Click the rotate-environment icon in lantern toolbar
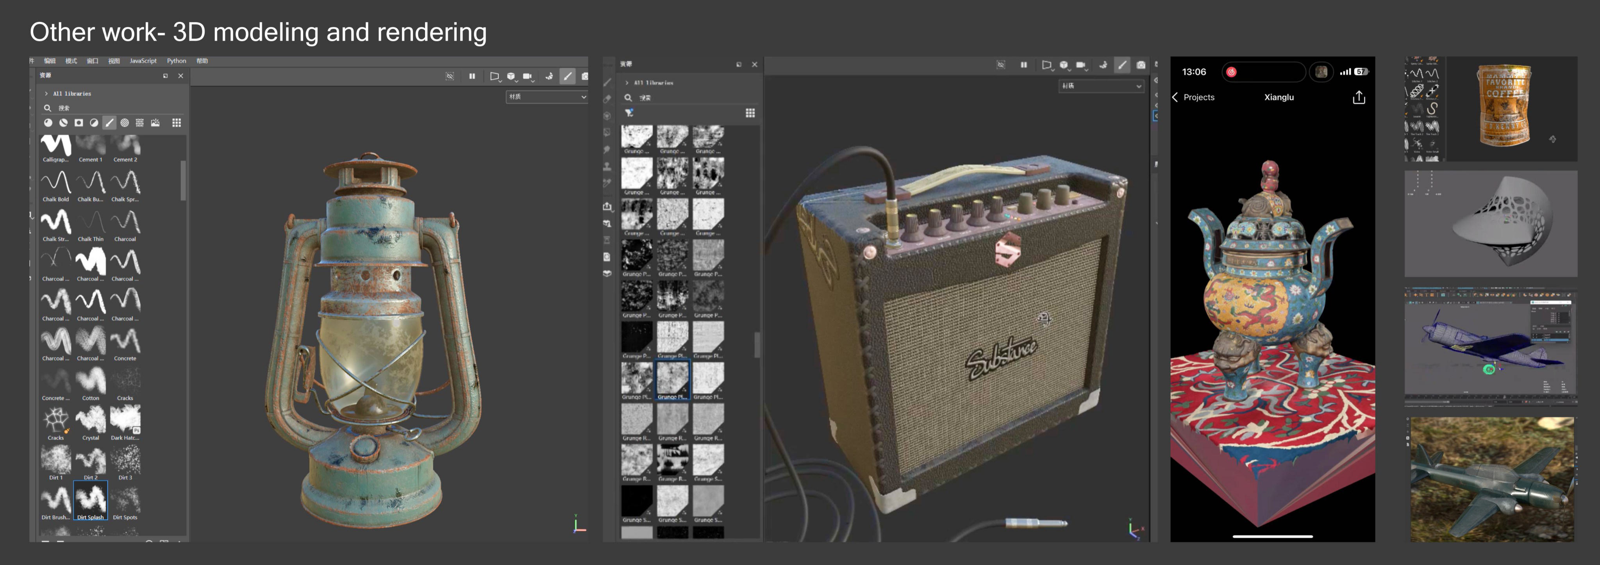The width and height of the screenshot is (1600, 565). tap(550, 77)
